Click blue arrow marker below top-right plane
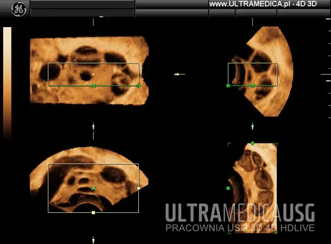Screen dimensions: 331x244 coord(252,126)
